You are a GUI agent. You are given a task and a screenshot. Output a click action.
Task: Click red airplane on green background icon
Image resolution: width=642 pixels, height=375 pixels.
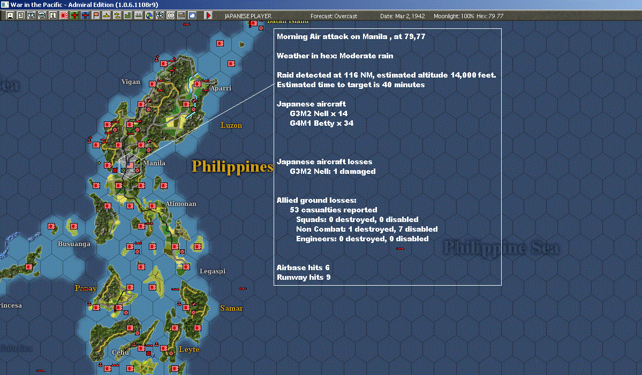[74, 16]
